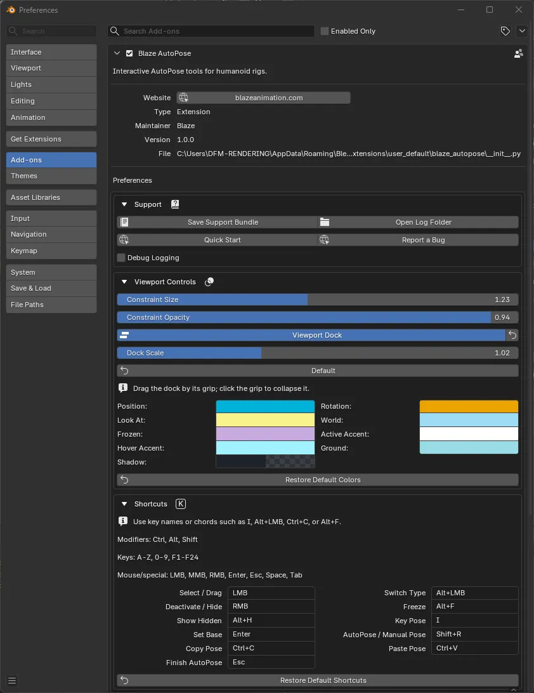Open the Rotation orange color swatch
This screenshot has height=693, width=534.
click(x=469, y=406)
